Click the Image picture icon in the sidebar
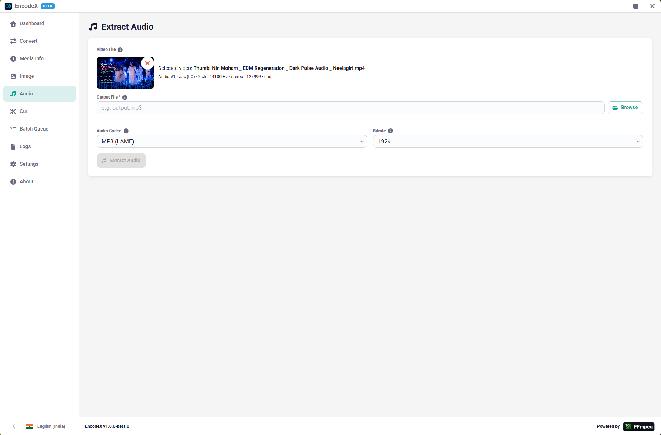Image resolution: width=661 pixels, height=435 pixels. click(x=13, y=76)
